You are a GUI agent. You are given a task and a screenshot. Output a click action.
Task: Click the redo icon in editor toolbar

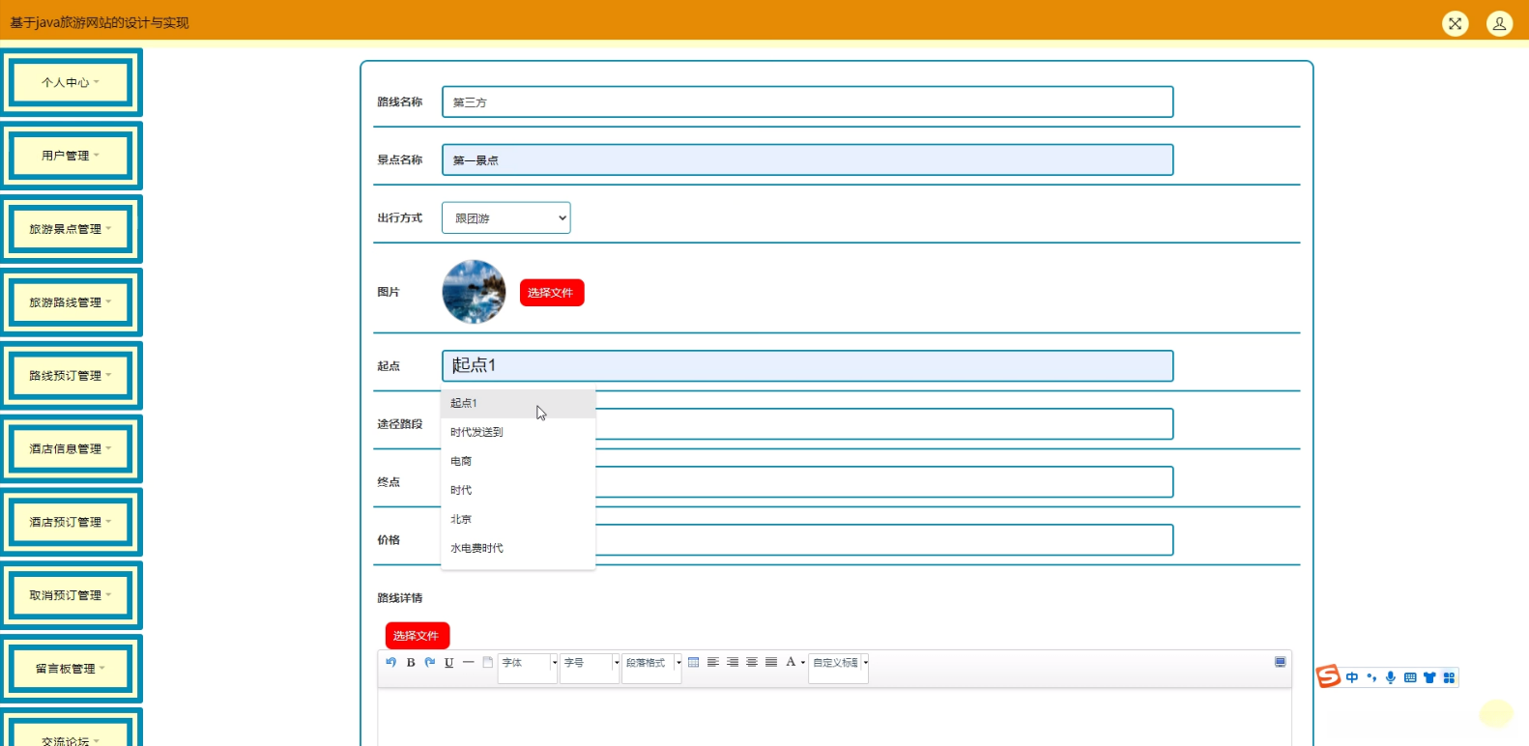[430, 662]
